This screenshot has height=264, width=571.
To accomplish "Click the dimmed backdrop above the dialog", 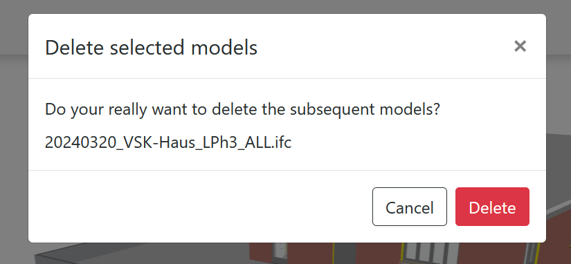I will point(285,6).
